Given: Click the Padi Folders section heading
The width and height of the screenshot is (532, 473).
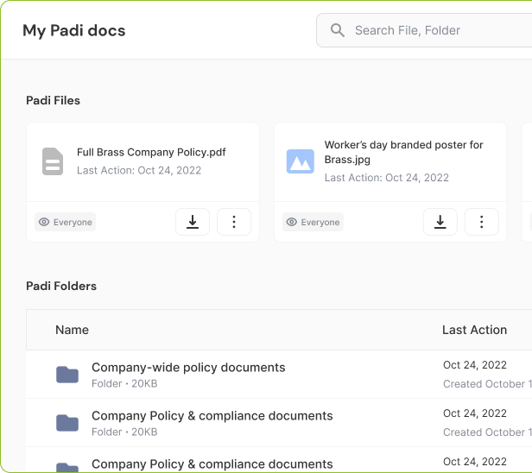Looking at the screenshot, I should 61,286.
